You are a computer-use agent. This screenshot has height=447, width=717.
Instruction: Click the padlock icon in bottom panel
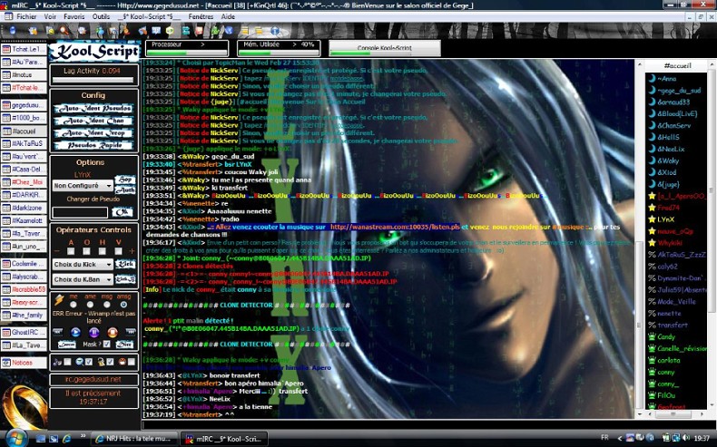pos(101,362)
